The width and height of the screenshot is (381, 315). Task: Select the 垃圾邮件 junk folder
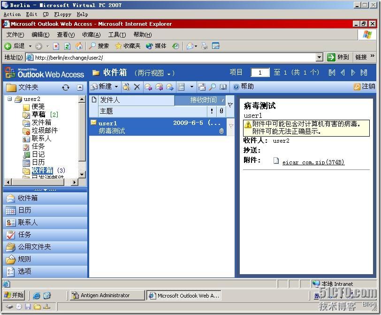[45, 131]
